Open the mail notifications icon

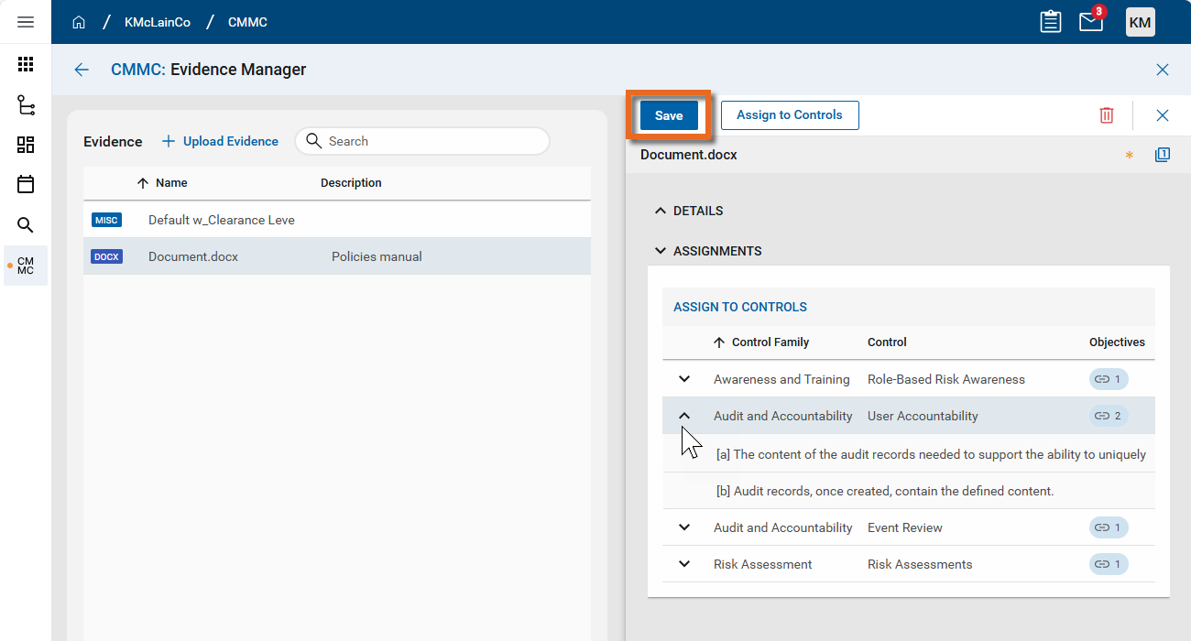(1090, 22)
